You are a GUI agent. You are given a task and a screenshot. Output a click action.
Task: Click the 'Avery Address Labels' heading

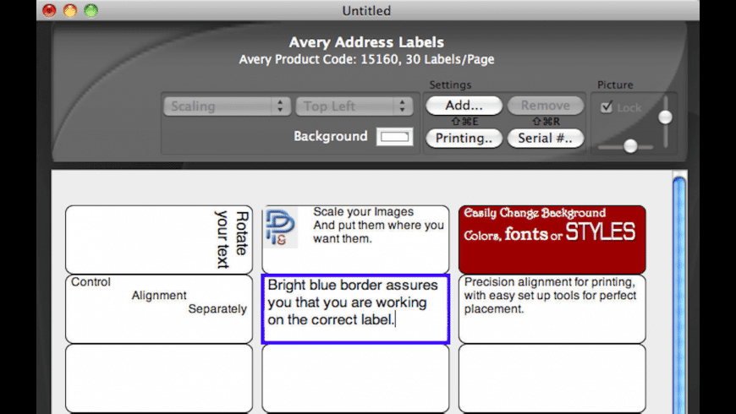366,42
